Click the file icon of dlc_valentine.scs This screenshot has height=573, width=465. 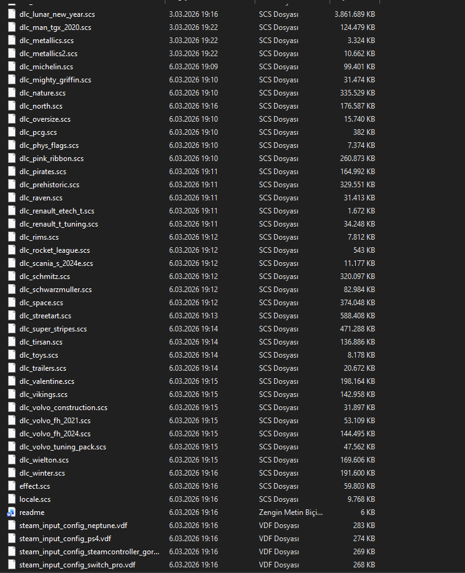pos(12,381)
